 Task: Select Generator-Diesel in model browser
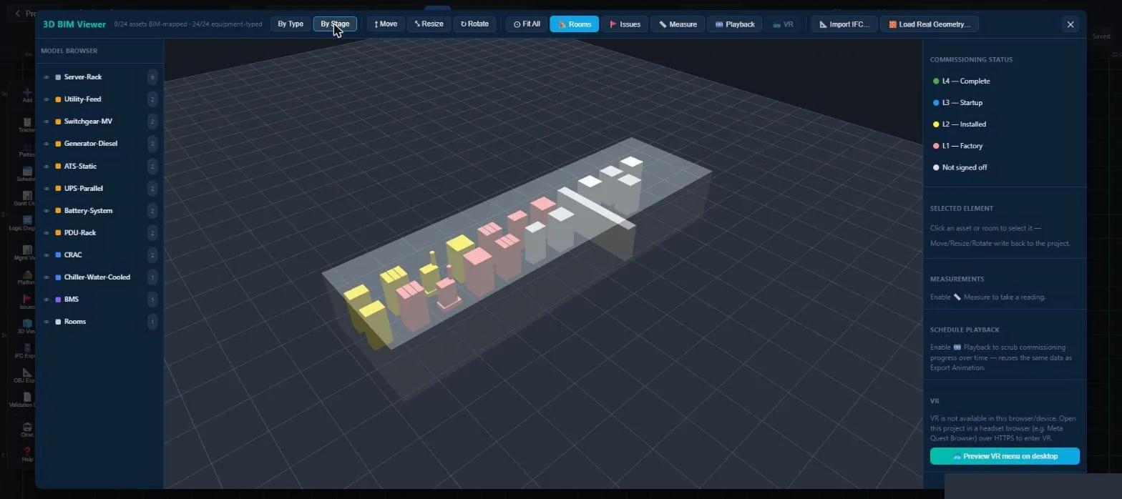pyautogui.click(x=91, y=144)
